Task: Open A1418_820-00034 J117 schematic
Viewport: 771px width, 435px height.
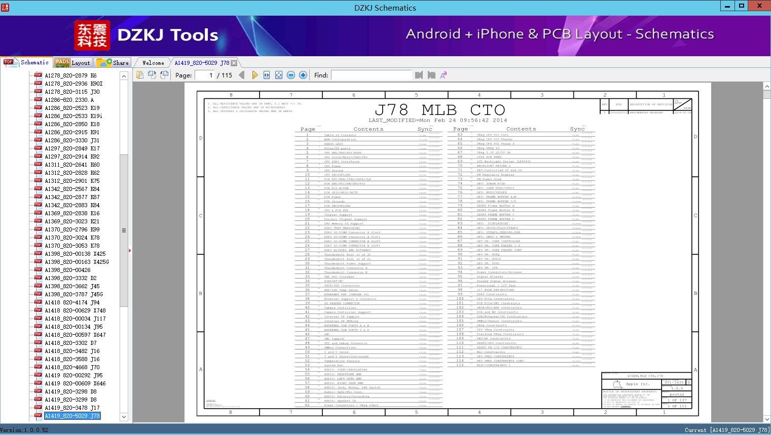Action: tap(75, 319)
